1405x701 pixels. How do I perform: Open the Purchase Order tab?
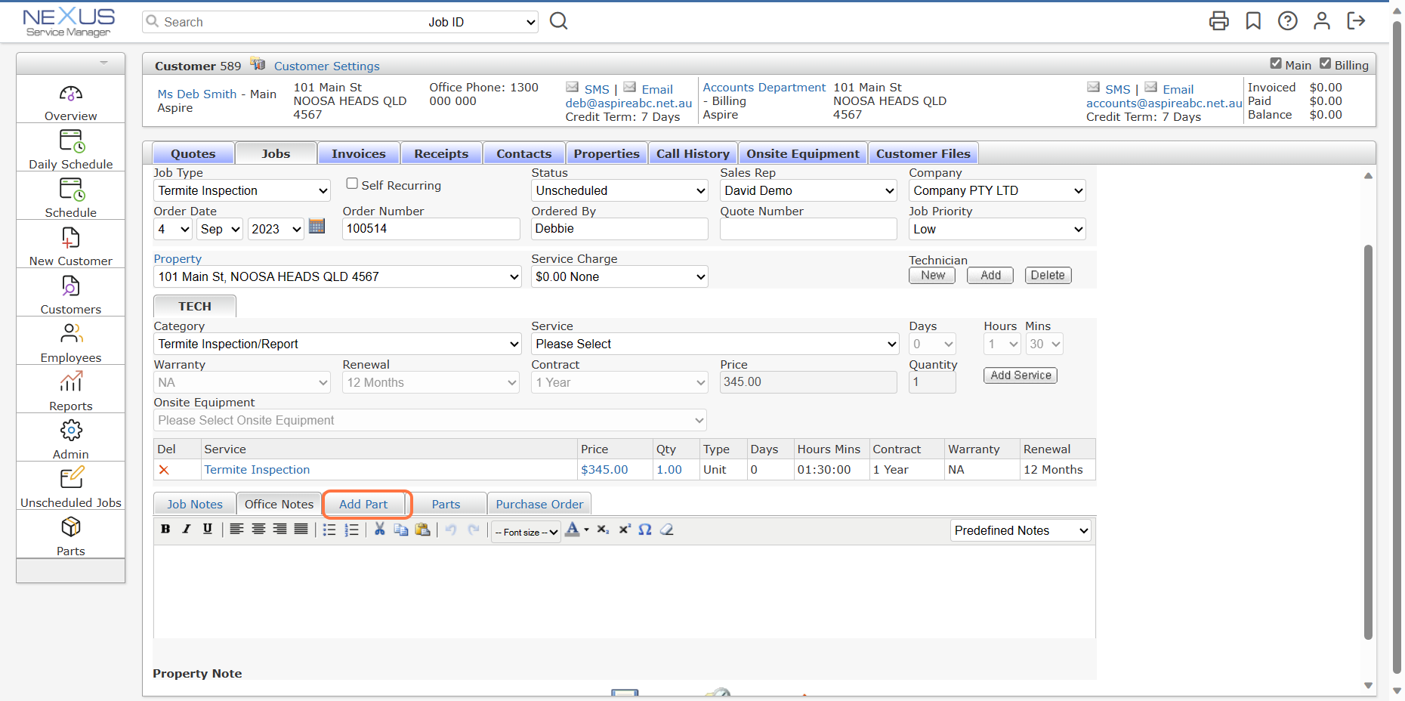pyautogui.click(x=539, y=504)
